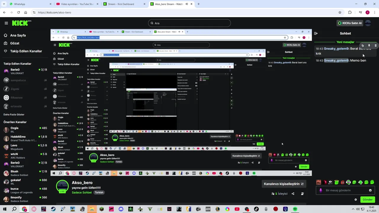Open sempatuco offline followed channel
The width and height of the screenshot is (379, 213).
[x=25, y=80]
